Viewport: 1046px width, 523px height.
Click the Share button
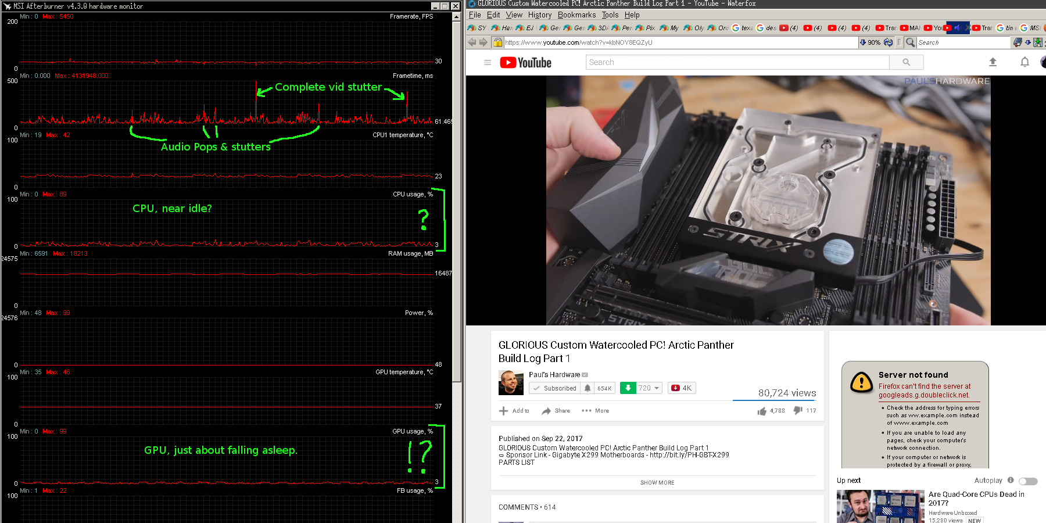[556, 411]
